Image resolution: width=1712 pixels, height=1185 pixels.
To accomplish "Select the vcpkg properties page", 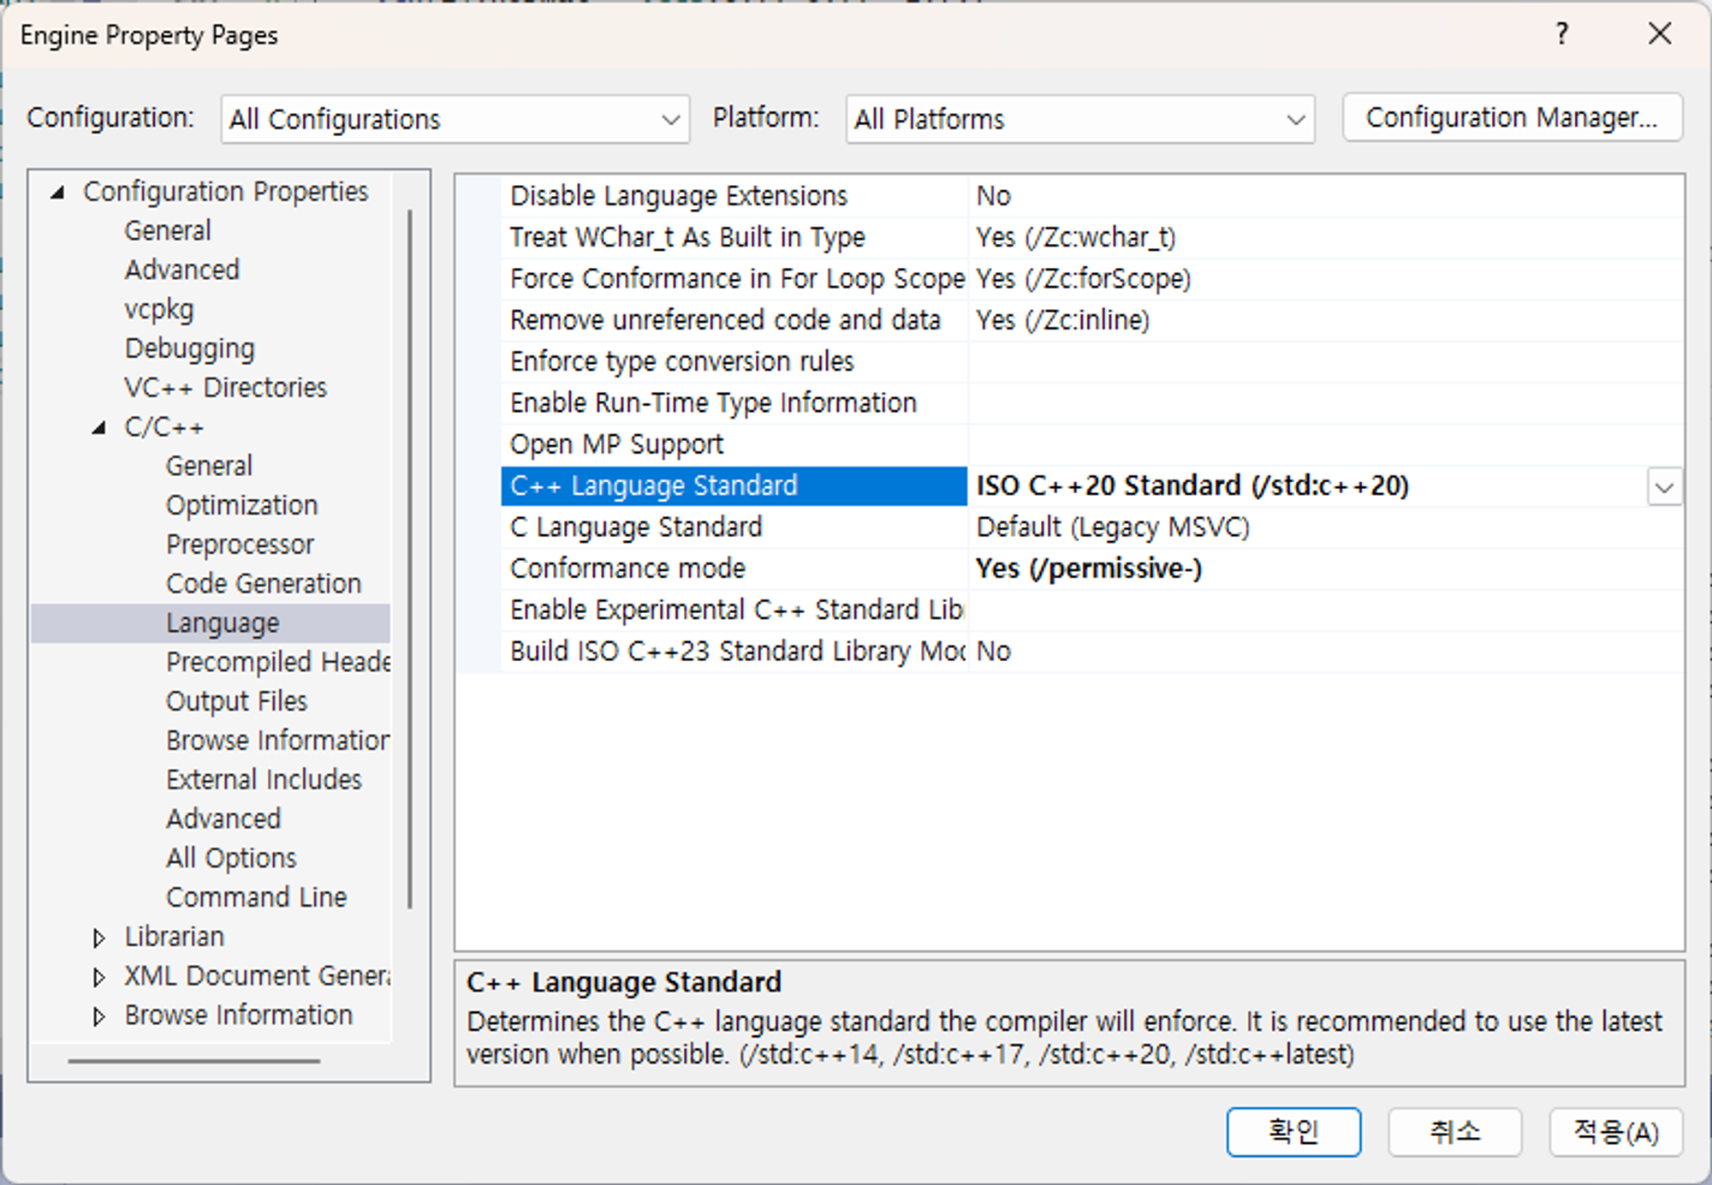I will [159, 309].
